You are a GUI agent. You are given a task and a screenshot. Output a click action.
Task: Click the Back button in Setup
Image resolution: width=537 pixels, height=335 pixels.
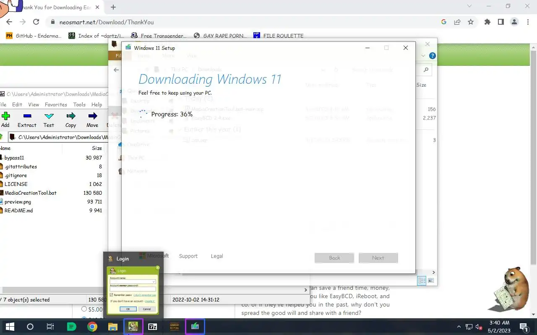[x=334, y=258]
